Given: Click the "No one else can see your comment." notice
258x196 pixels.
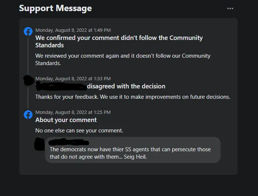Looking at the screenshot, I should click(79, 130).
